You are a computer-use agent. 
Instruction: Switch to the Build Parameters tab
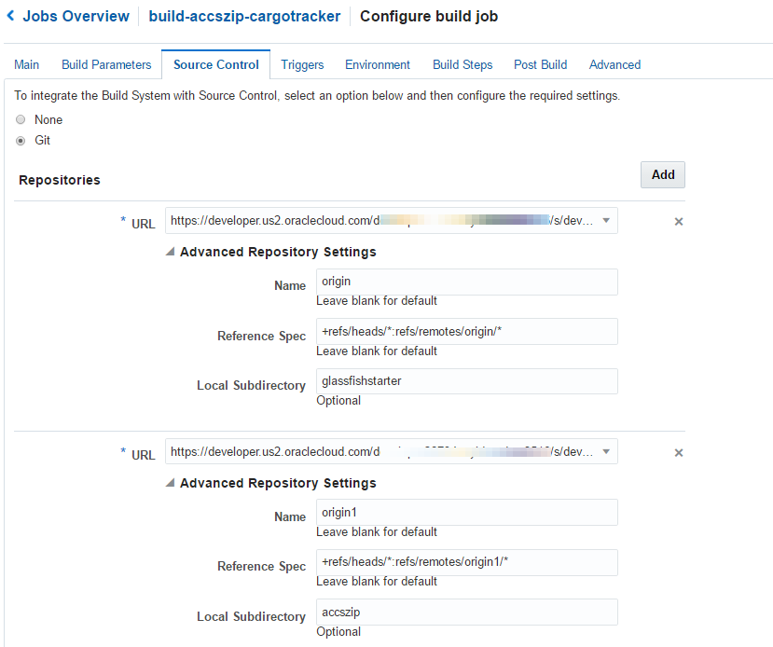[106, 64]
